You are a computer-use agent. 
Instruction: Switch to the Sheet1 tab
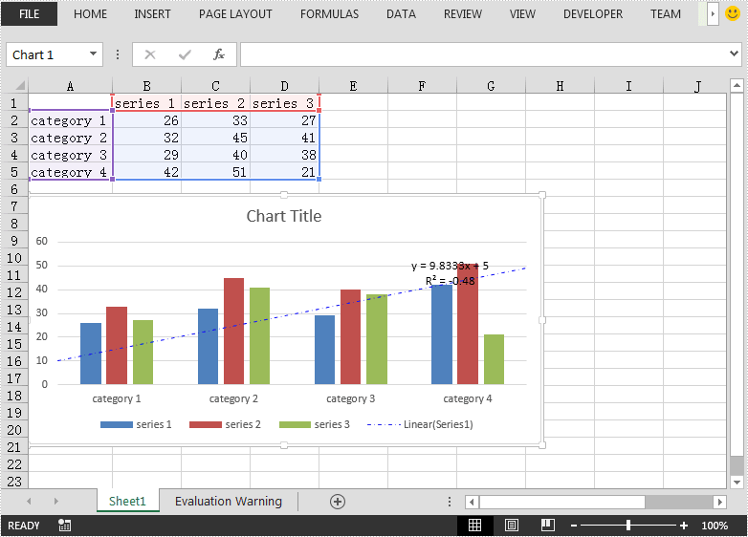tap(127, 501)
